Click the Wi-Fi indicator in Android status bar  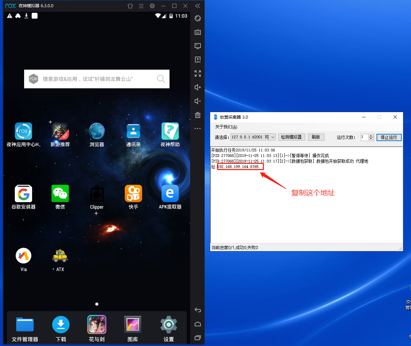coord(158,16)
